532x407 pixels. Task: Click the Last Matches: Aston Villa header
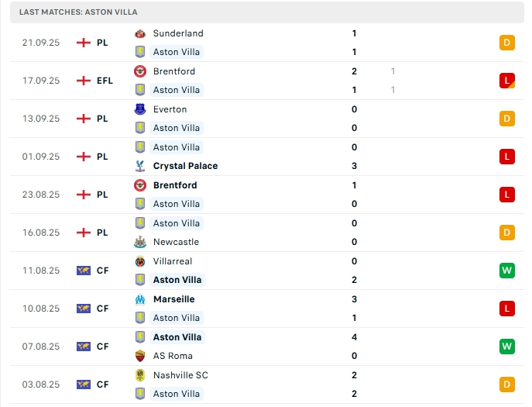click(78, 12)
